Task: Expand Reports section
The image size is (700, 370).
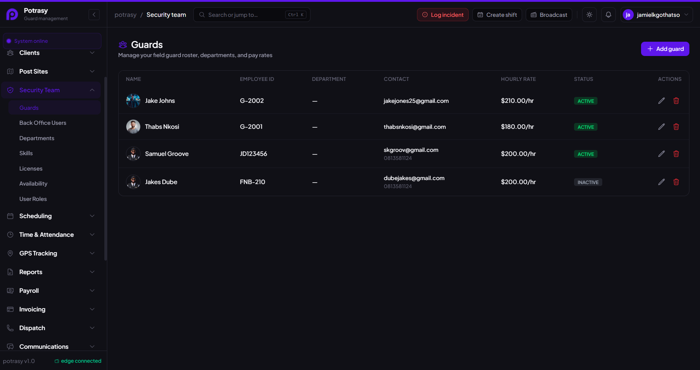Action: 51,272
